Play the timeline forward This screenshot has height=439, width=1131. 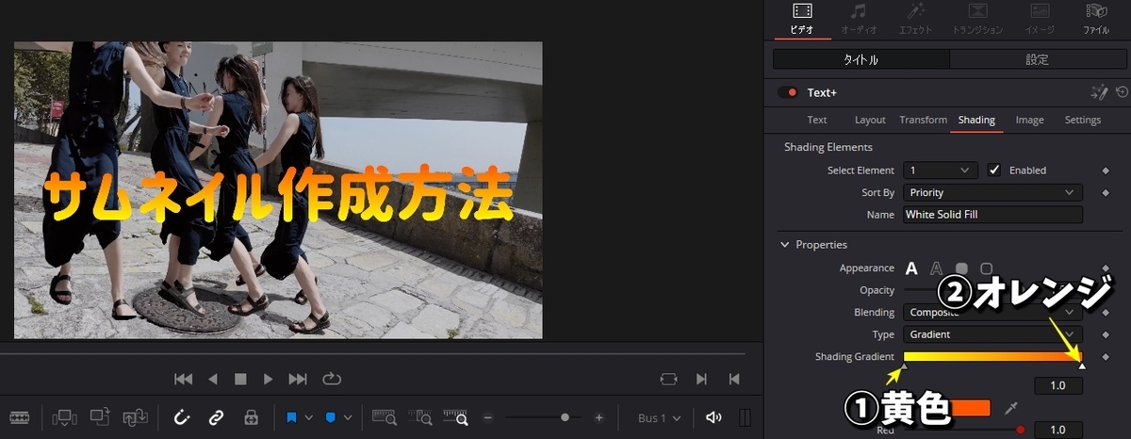269,379
